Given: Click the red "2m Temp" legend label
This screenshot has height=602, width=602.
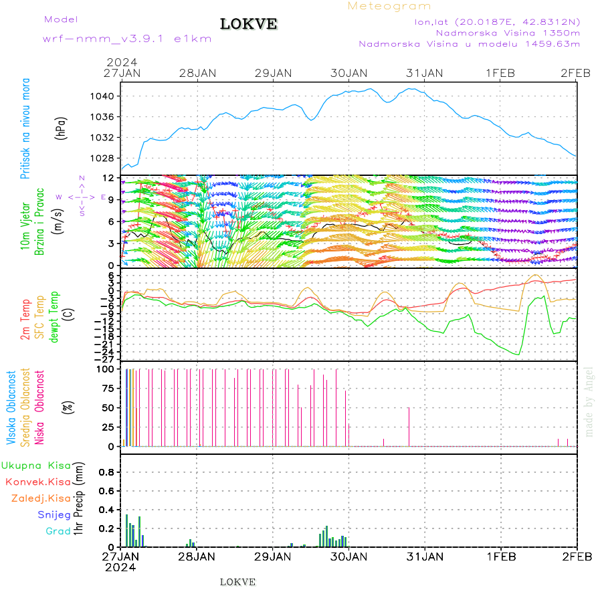Looking at the screenshot, I should [25, 320].
